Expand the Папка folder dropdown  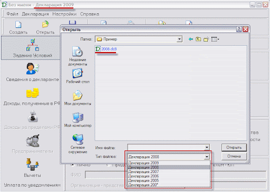point(179,39)
